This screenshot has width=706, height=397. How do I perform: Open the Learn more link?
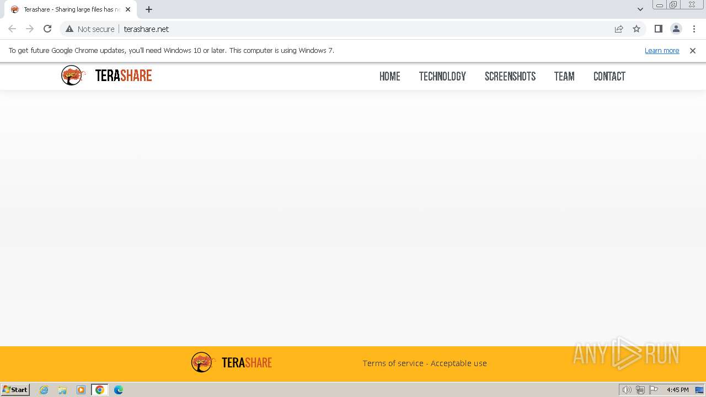tap(662, 51)
